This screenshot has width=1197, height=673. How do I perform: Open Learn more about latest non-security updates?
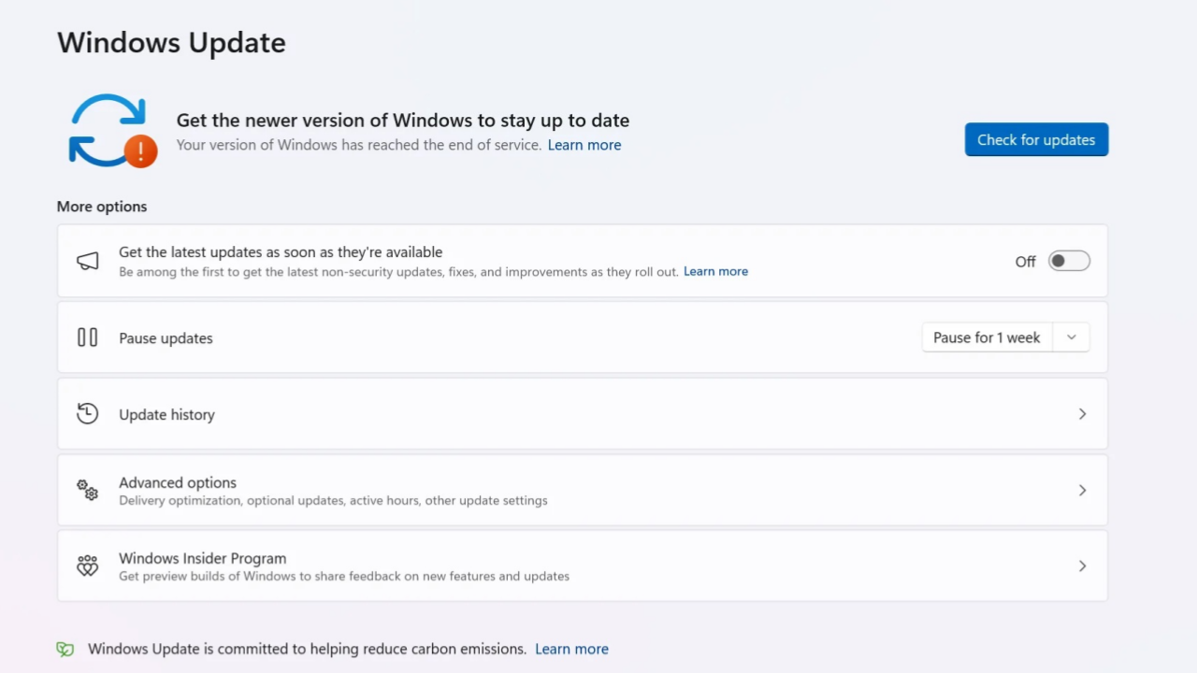click(x=715, y=271)
